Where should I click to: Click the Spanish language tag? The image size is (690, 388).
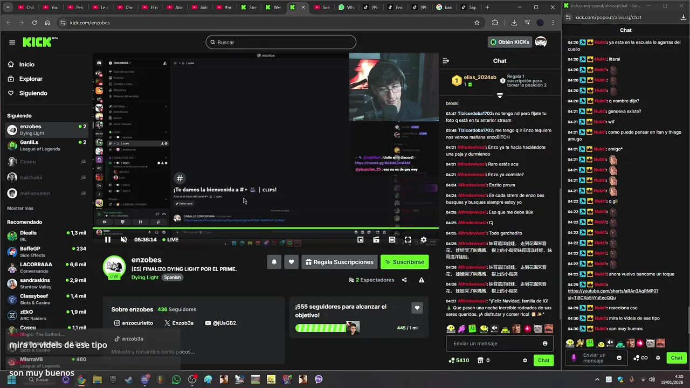coord(172,278)
